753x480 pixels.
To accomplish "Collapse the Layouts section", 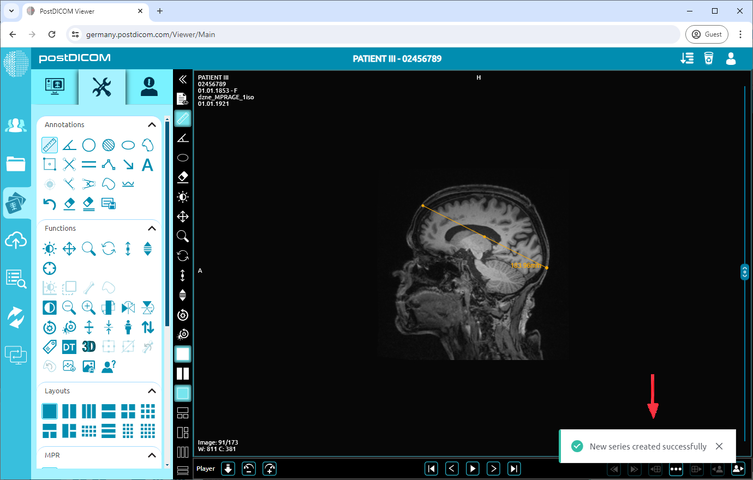I will pyautogui.click(x=152, y=391).
